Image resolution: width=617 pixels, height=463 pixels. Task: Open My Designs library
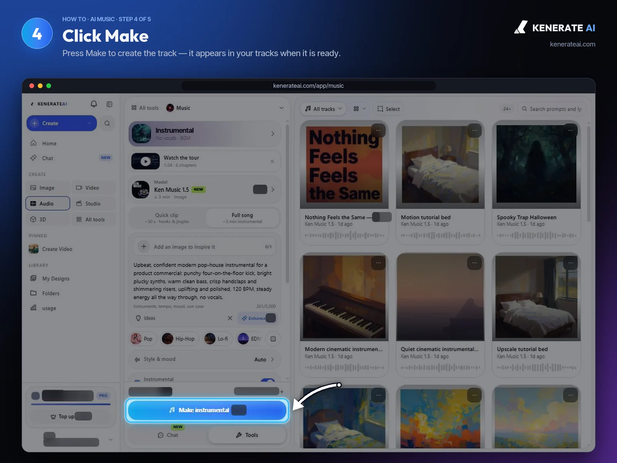click(56, 279)
